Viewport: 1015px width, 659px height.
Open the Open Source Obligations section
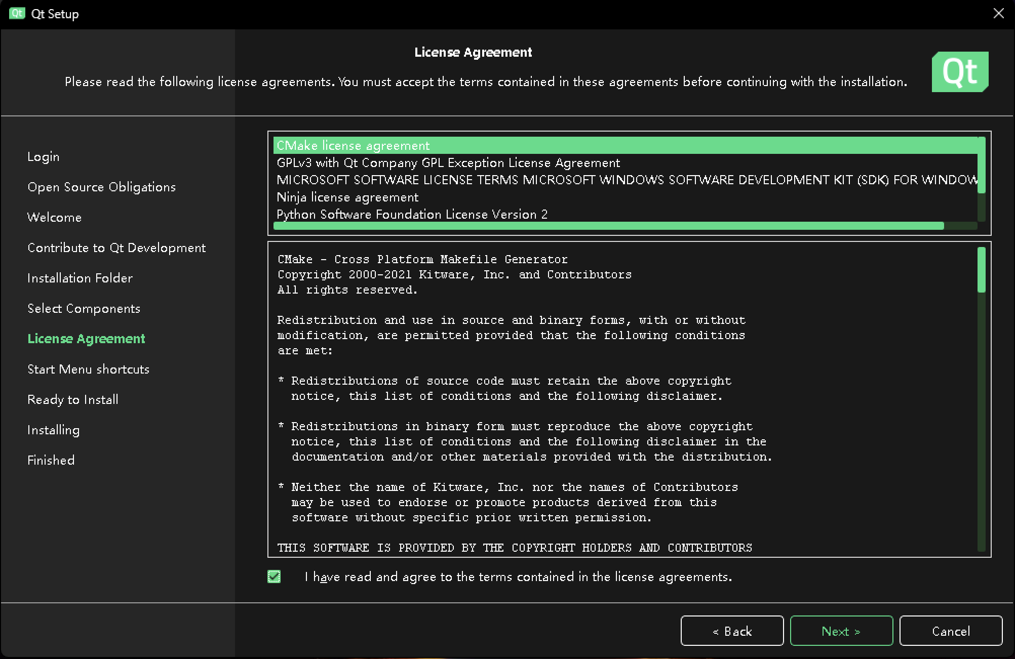click(x=101, y=187)
